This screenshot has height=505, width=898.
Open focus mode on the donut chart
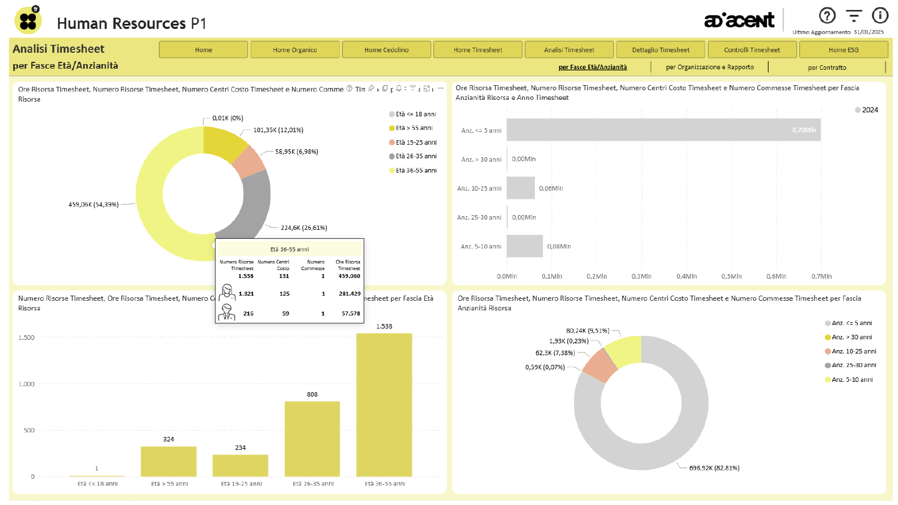pyautogui.click(x=427, y=89)
